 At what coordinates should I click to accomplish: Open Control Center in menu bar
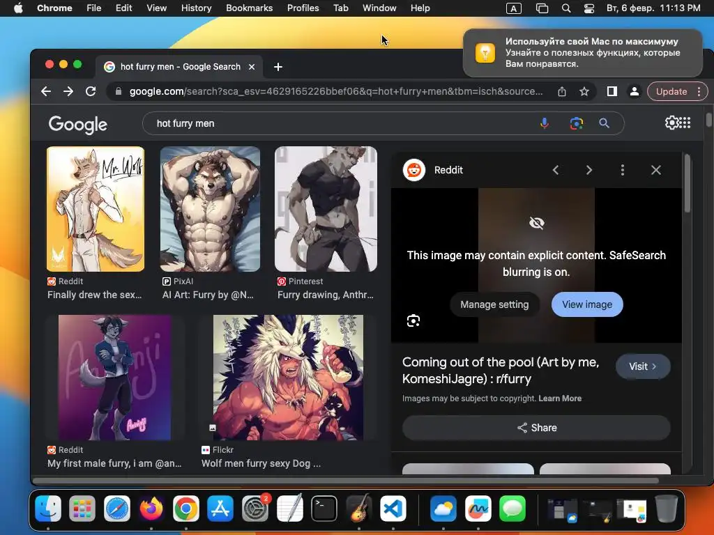pos(589,8)
